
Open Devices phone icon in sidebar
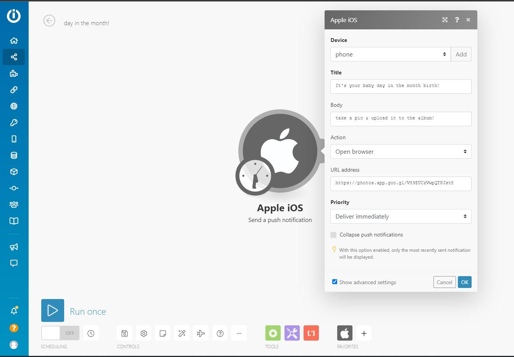pos(14,139)
